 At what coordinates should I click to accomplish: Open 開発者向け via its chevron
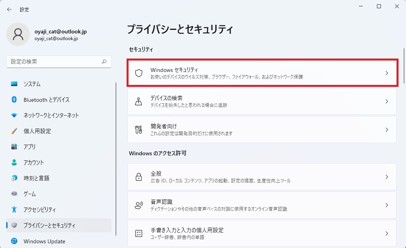387,130
